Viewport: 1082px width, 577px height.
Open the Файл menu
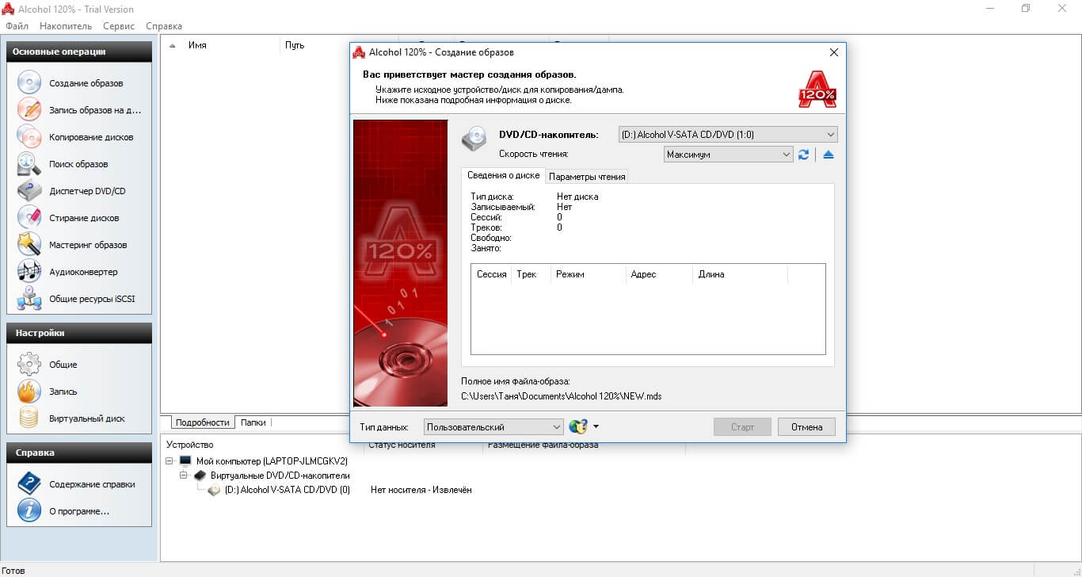17,26
